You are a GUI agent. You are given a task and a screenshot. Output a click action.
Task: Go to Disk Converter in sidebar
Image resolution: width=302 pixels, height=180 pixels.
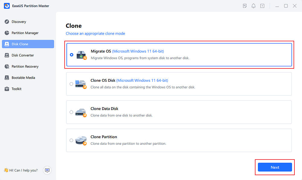pyautogui.click(x=23, y=55)
